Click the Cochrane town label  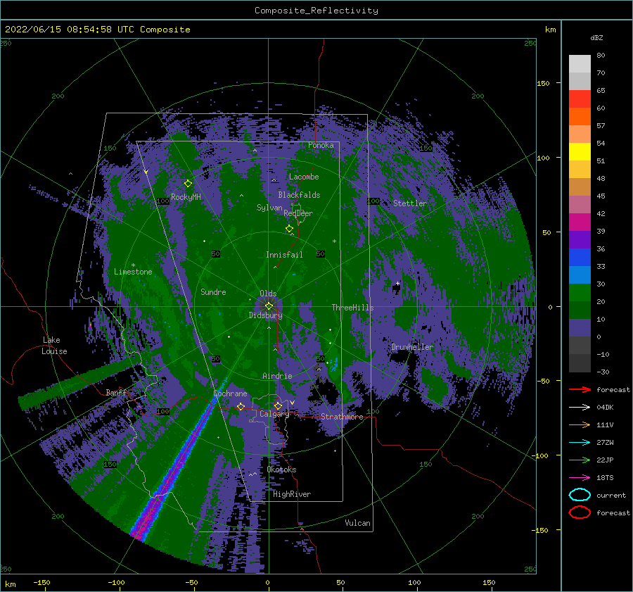coord(230,393)
